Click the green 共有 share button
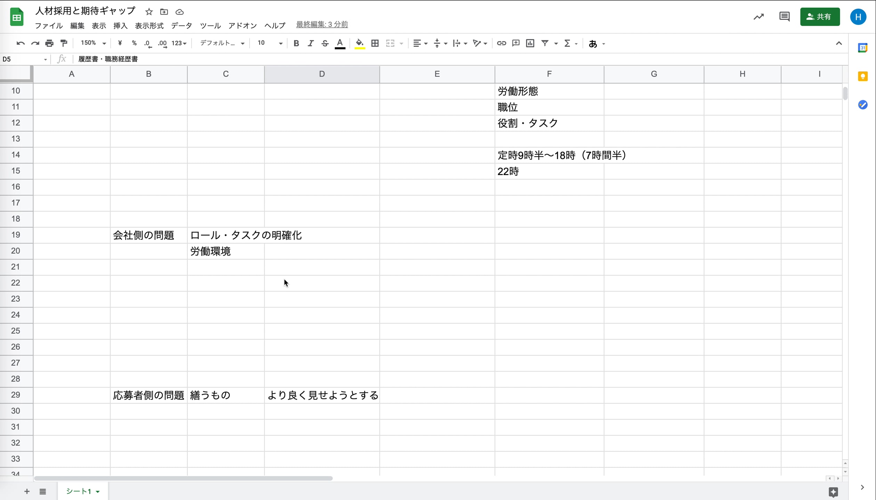Image resolution: width=876 pixels, height=500 pixels. (x=820, y=16)
